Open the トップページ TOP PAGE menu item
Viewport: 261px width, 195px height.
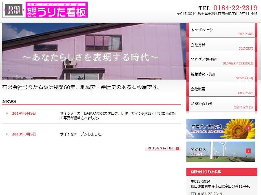222,30
